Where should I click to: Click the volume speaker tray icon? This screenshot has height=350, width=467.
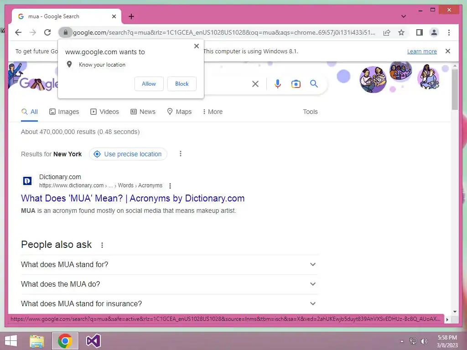(424, 341)
